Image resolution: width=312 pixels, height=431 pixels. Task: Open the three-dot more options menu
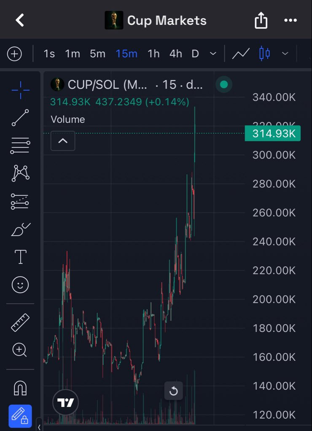(290, 20)
